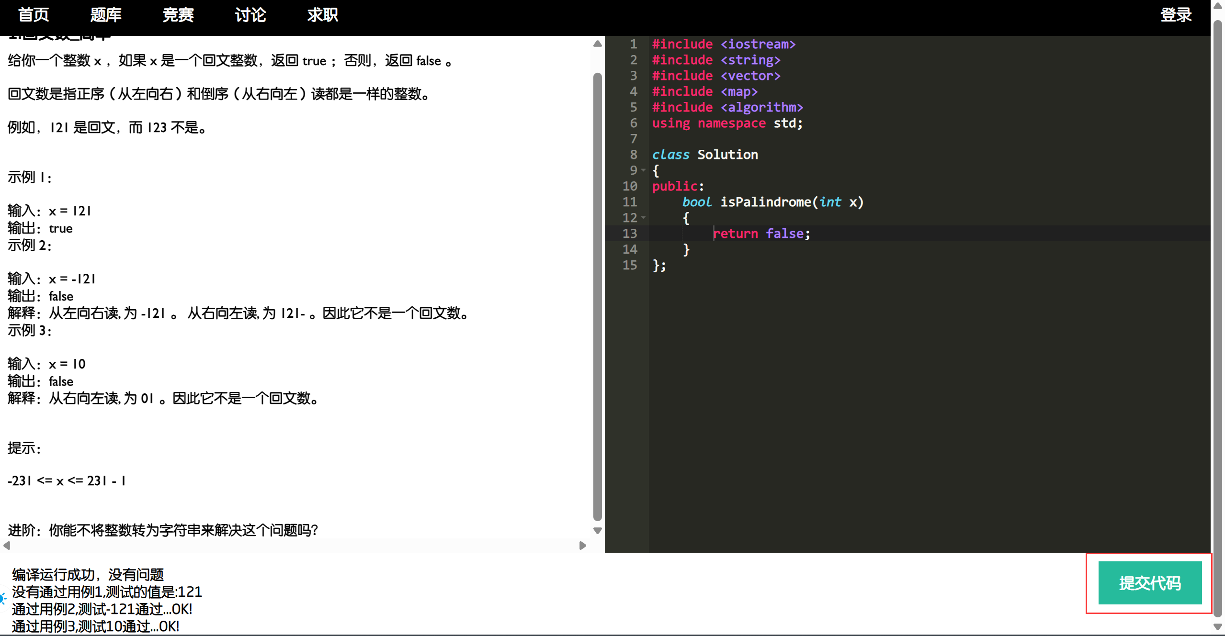Image resolution: width=1225 pixels, height=636 pixels.
Task: Click '通过用例2,测试-121通过...OK!' result line
Action: point(102,609)
